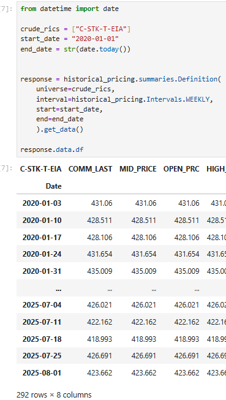Select the 2025-07-04 row label

click(42, 305)
